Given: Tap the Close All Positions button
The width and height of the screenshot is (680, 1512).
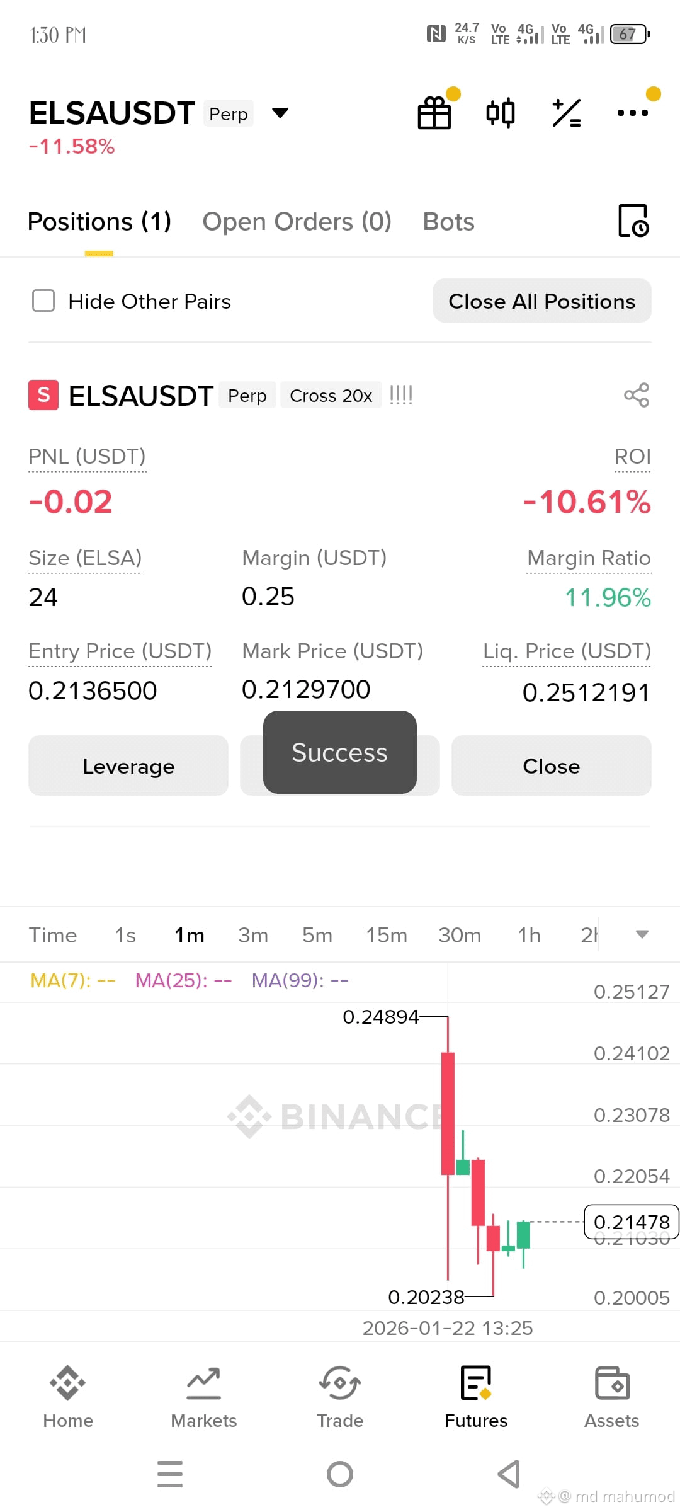Looking at the screenshot, I should (542, 301).
